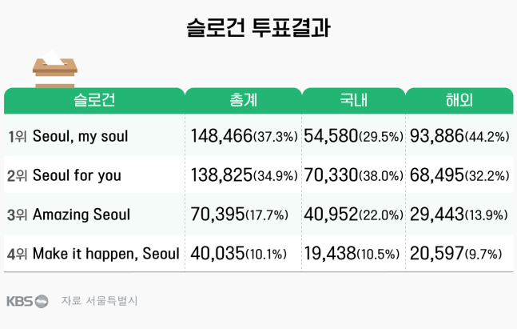This screenshot has height=329, width=517.
Task: Select the 총계 column header
Action: 244,100
